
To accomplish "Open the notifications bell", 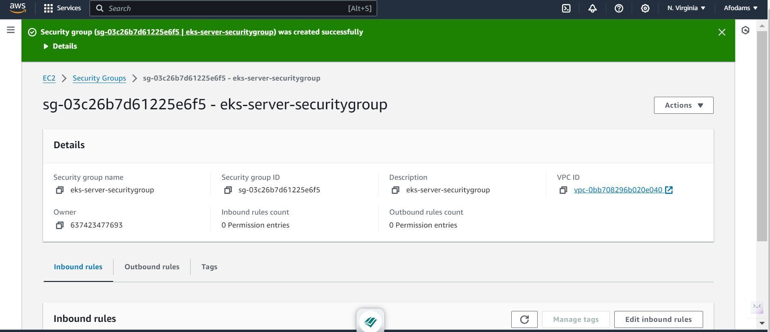I will pyautogui.click(x=592, y=8).
